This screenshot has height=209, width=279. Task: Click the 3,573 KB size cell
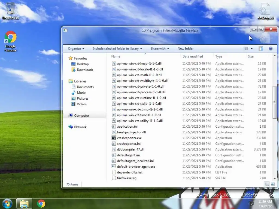click(x=260, y=149)
